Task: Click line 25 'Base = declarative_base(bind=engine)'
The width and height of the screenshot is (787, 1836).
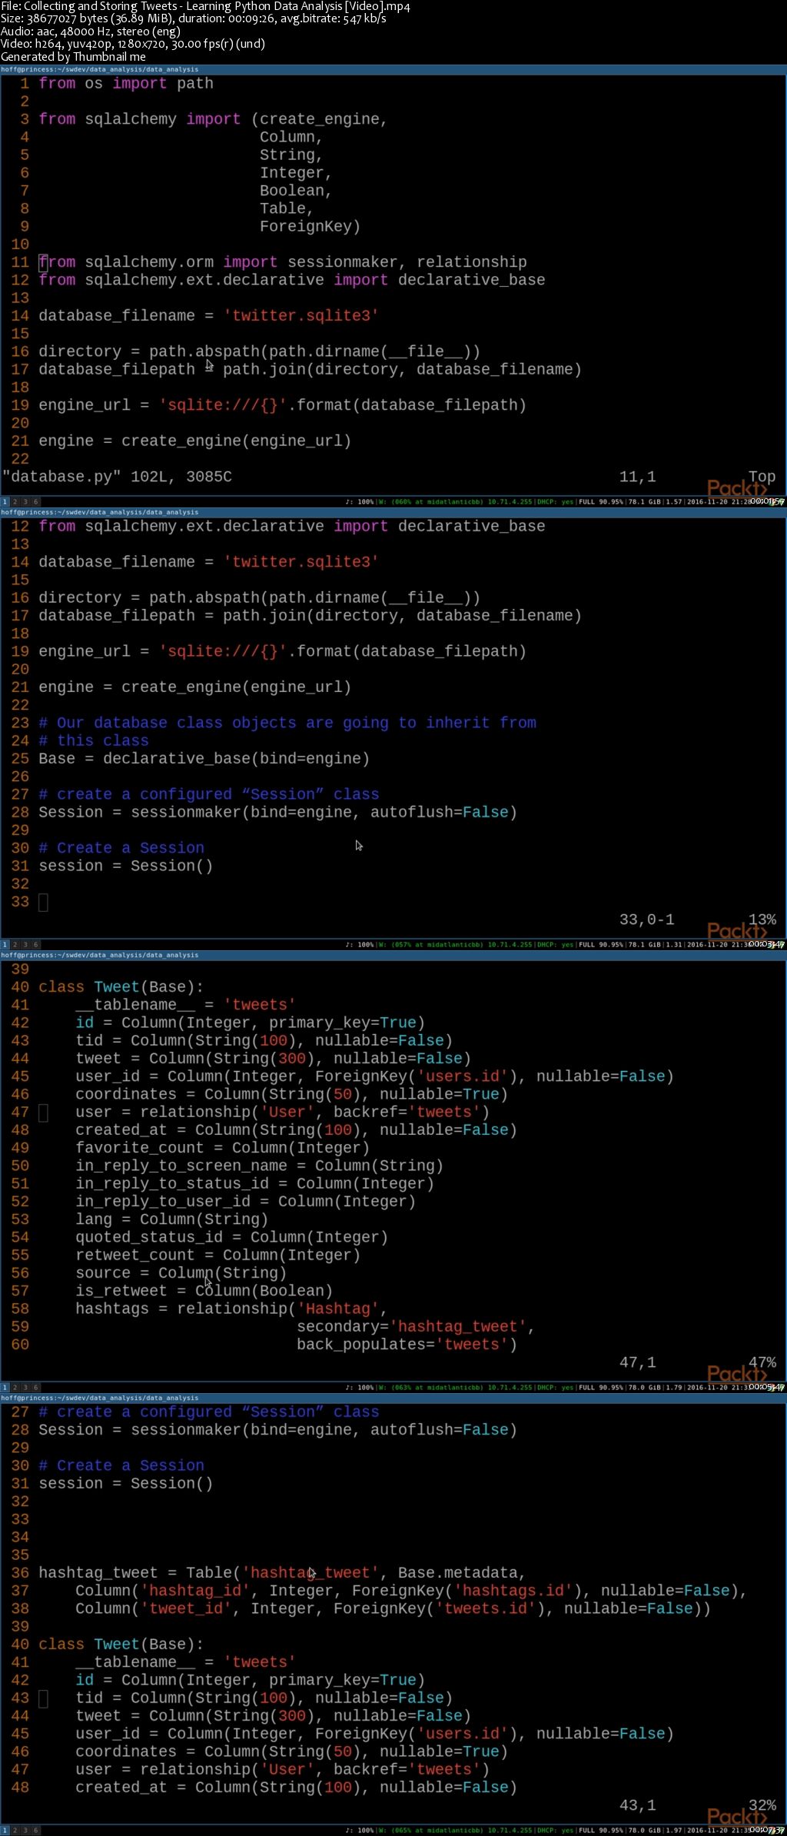Action: [x=204, y=759]
